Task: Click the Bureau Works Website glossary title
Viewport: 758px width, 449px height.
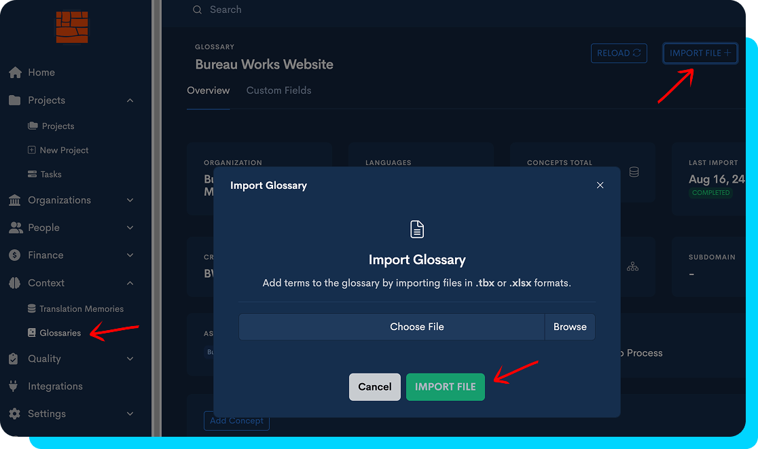Action: point(264,65)
